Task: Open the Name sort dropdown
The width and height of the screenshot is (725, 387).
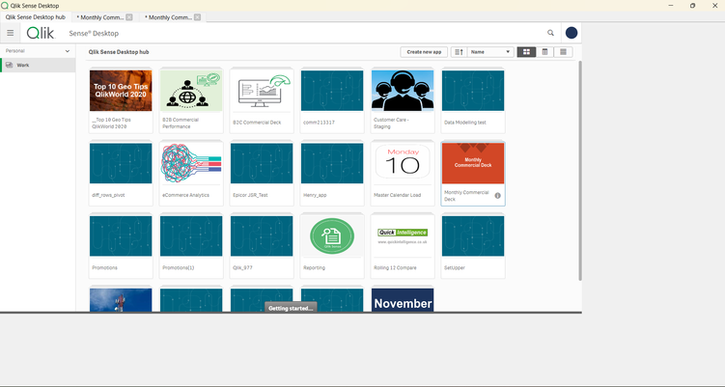Action: click(x=490, y=52)
